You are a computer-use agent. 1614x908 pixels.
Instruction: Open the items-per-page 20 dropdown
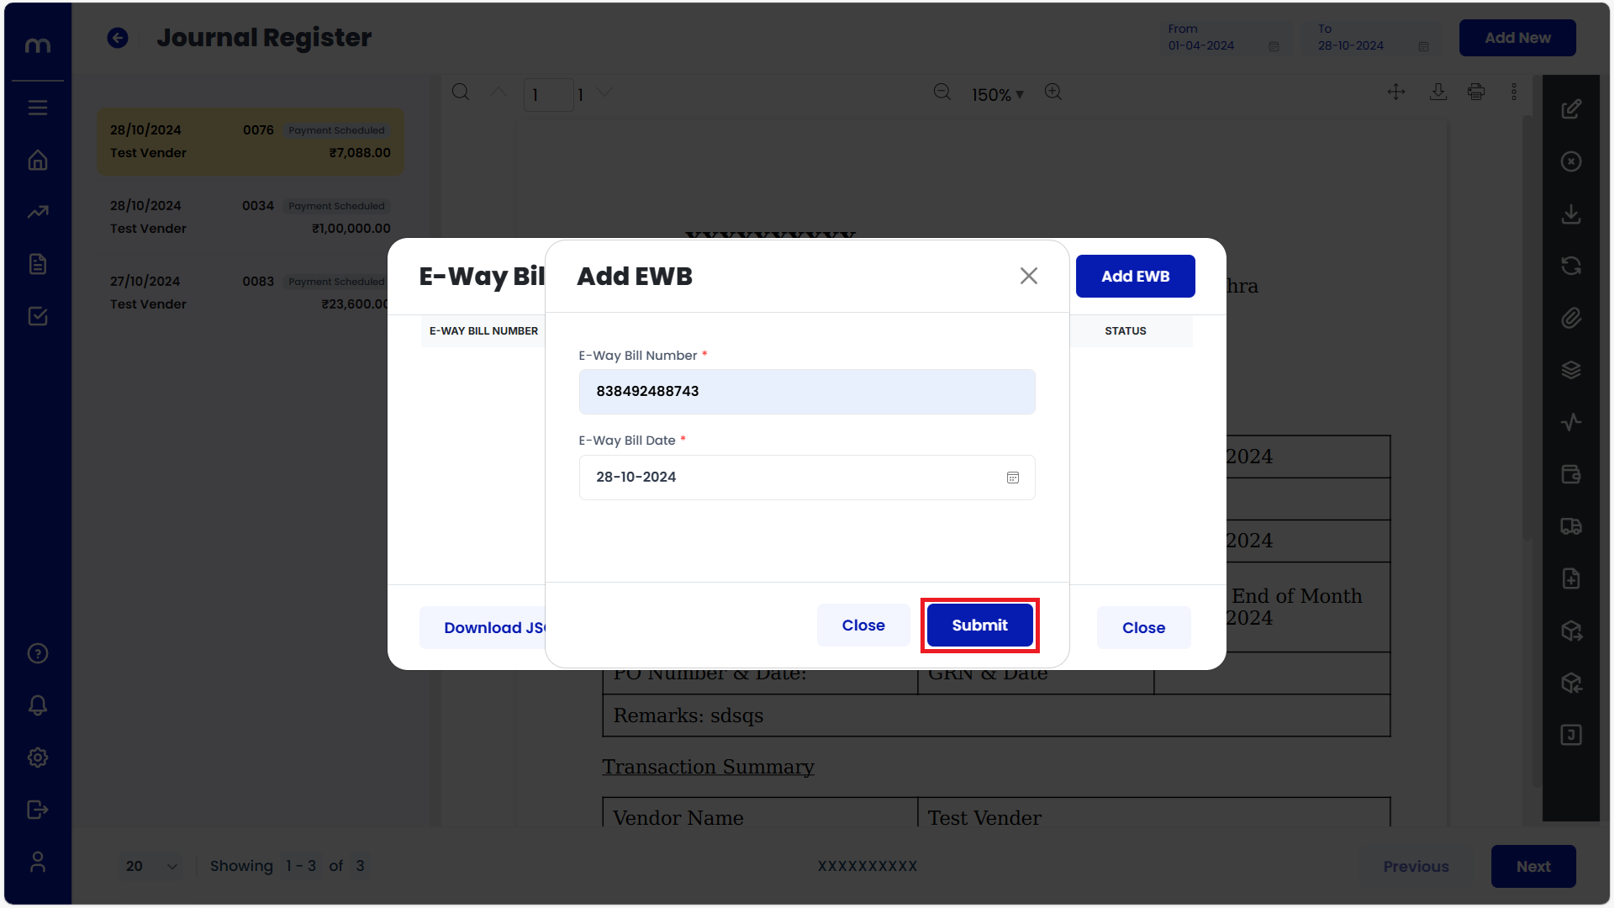point(151,865)
